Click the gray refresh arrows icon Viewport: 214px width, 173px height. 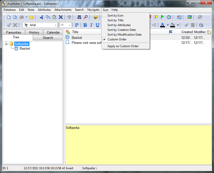(x=200, y=17)
